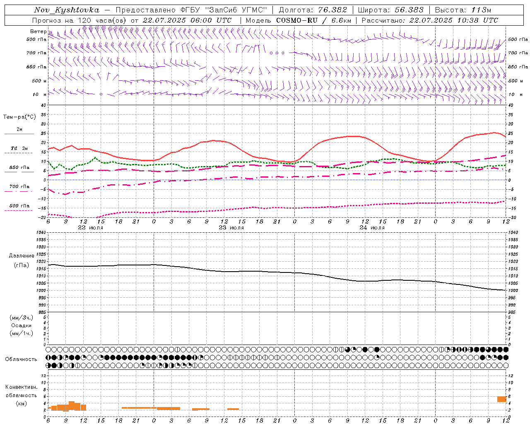This screenshot has height=424, width=530.
Task: Click the 23 июля date label
Action: point(231,228)
